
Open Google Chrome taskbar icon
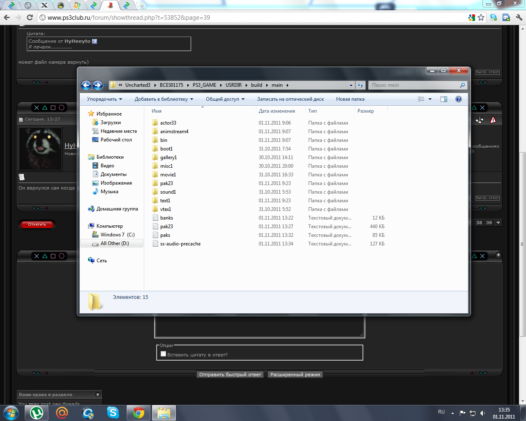(x=138, y=413)
